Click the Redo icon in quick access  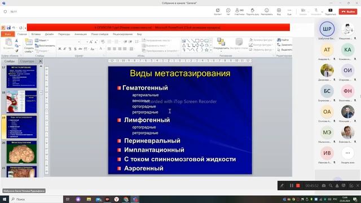21,28
